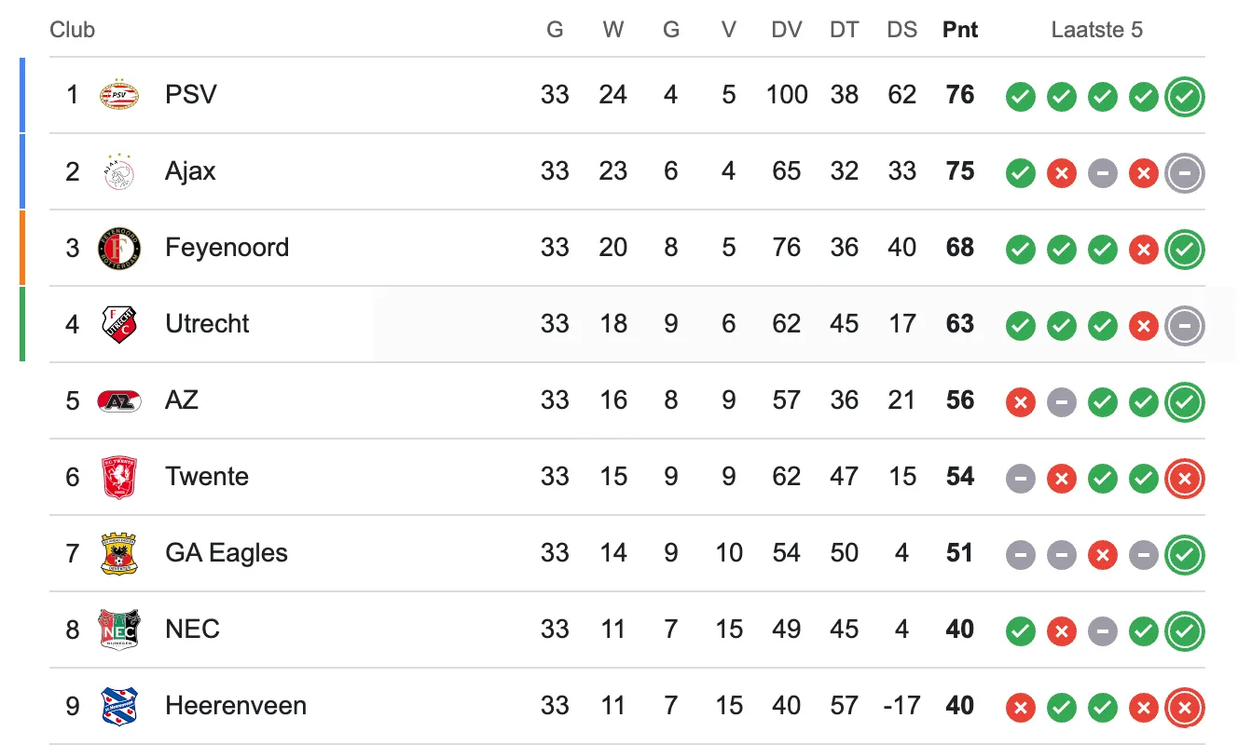Click the PSV club logo
This screenshot has width=1238, height=745.
click(118, 95)
